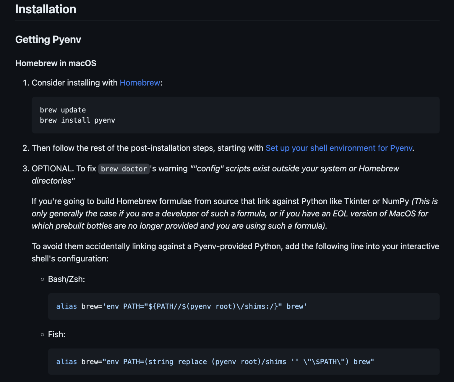Viewport: 454px width, 382px height.
Task: Follow the Set up your shell environment link
Action: coord(339,148)
